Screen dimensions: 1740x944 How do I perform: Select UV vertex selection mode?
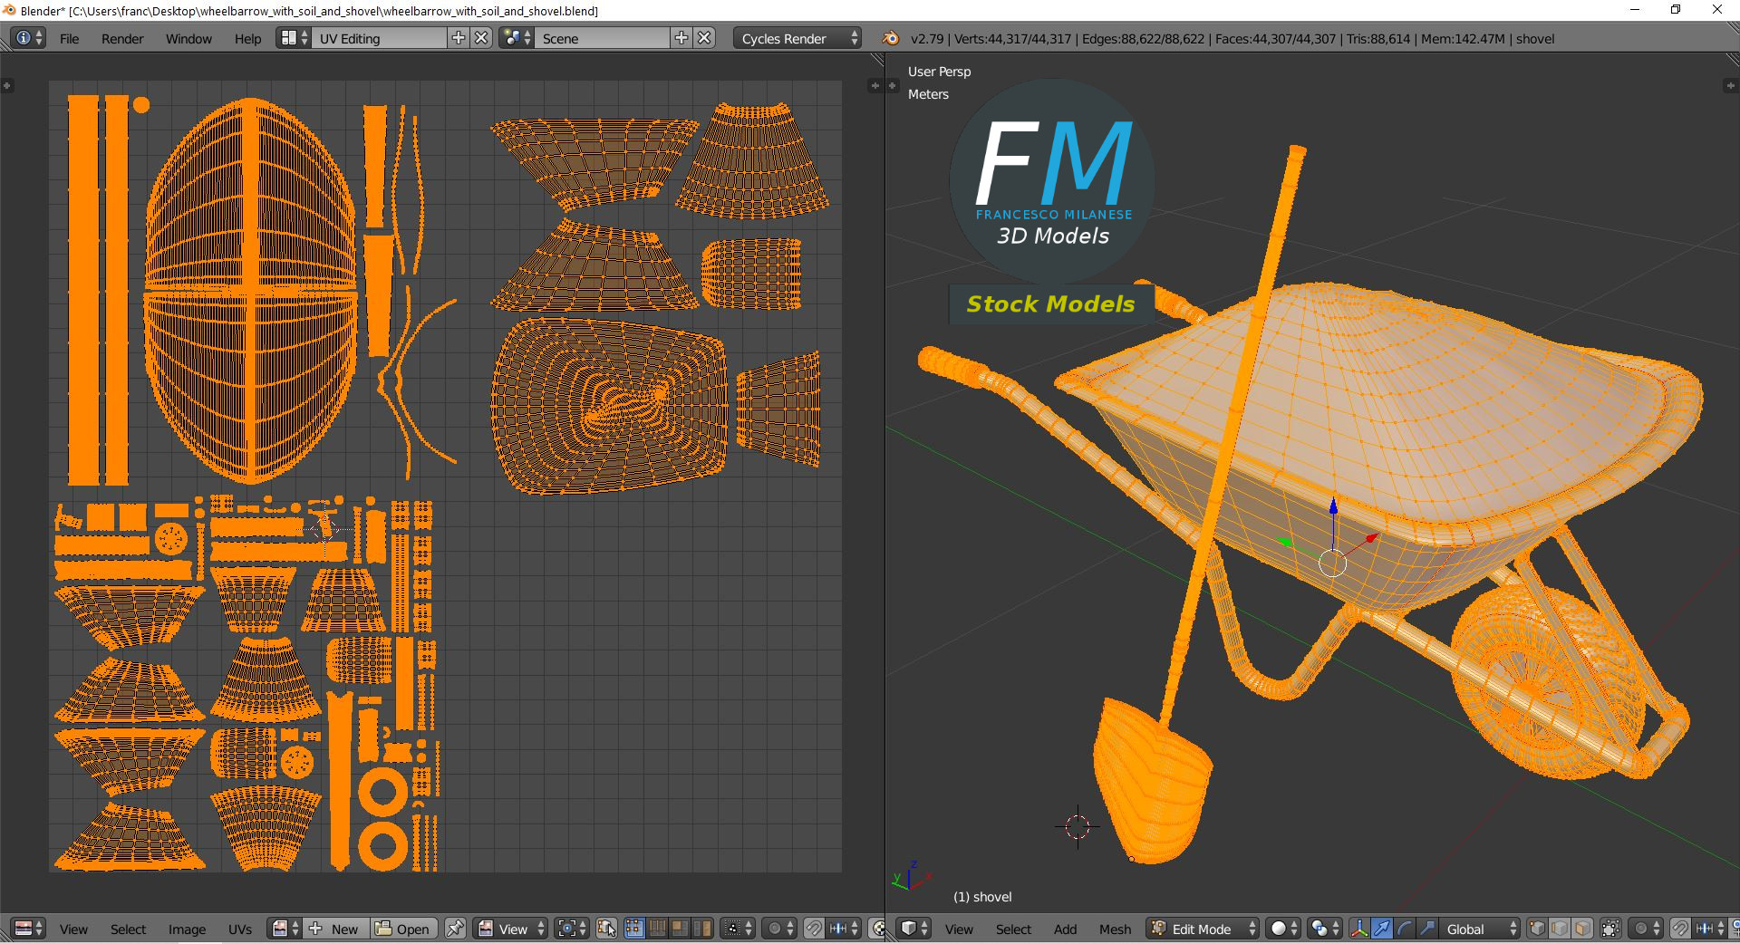tap(634, 929)
